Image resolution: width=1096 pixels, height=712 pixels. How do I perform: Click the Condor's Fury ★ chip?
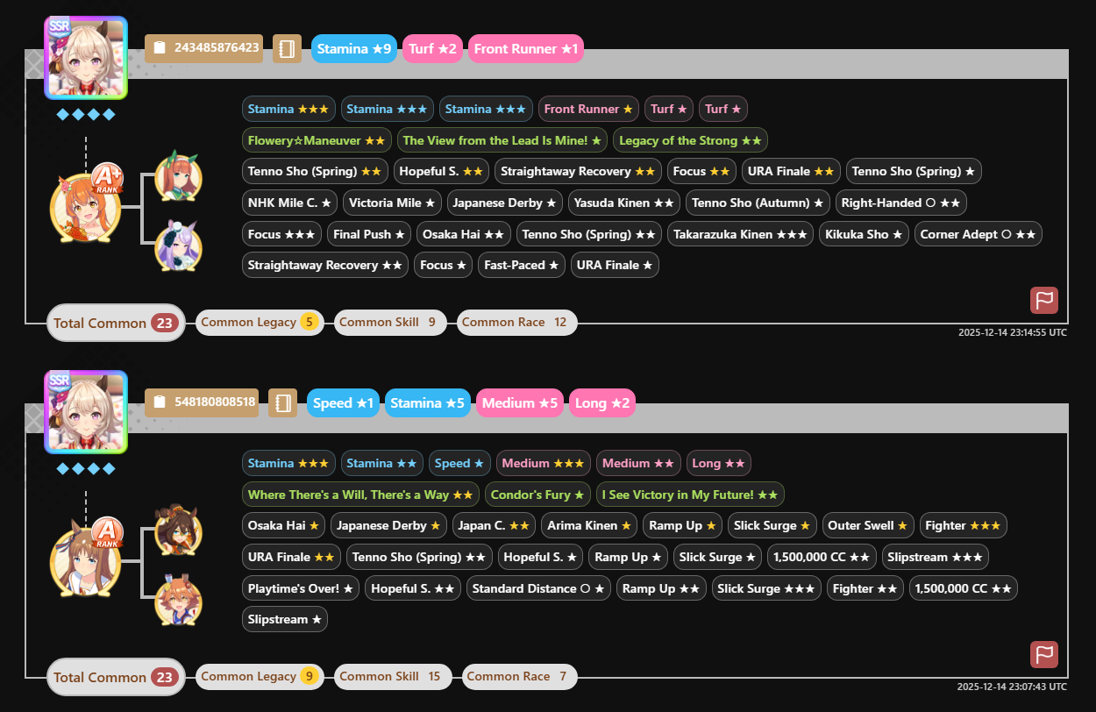click(x=537, y=495)
